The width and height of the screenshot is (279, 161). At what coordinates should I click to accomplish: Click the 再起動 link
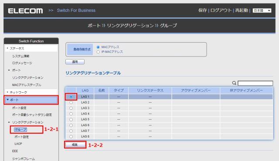(x=242, y=10)
